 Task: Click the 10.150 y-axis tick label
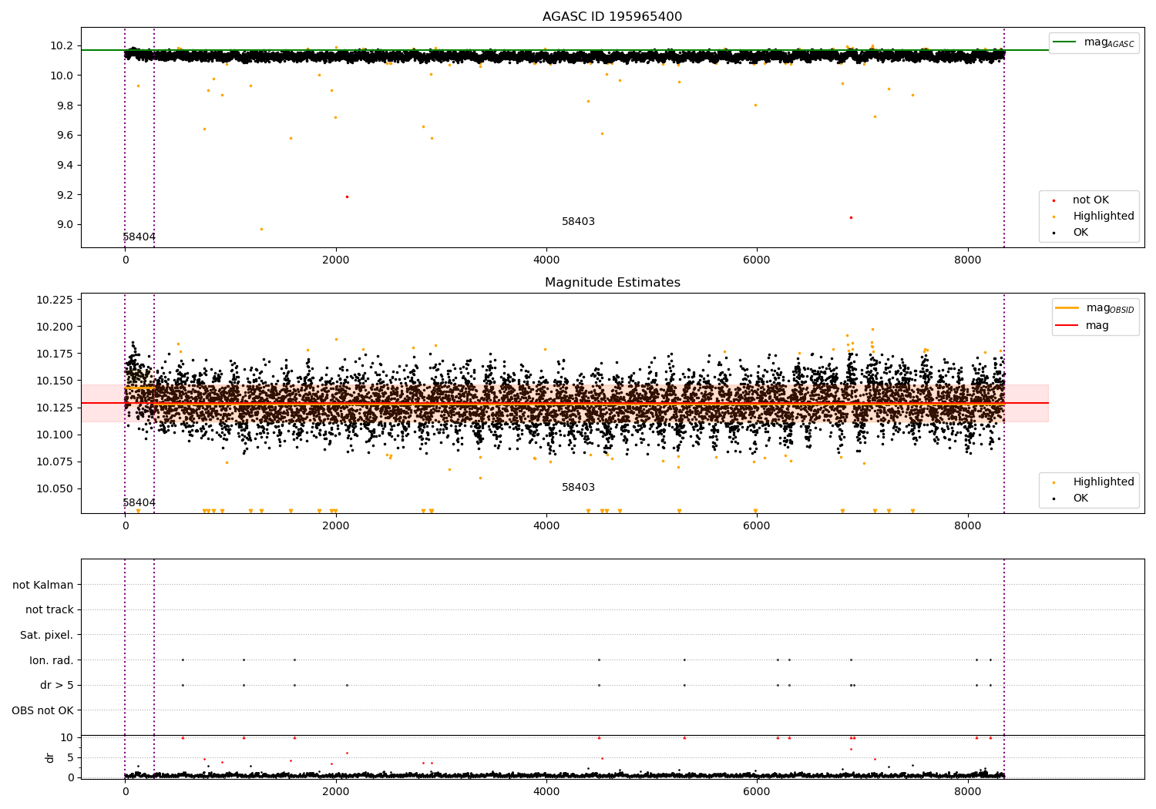click(55, 381)
